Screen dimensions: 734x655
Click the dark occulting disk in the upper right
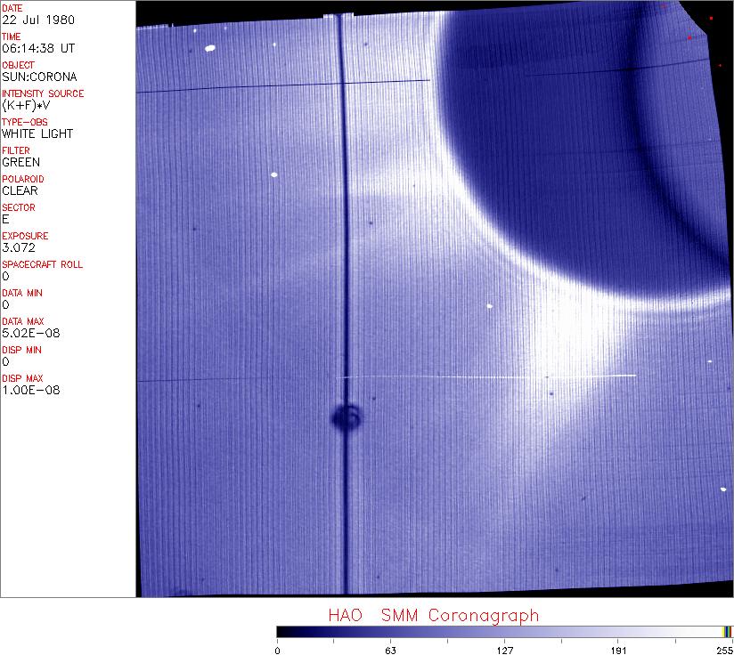pos(588,133)
